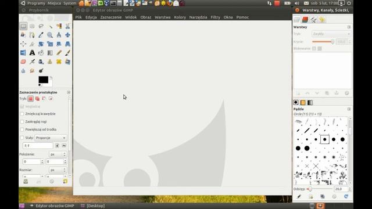The image size is (372, 209).
Task: Open Zaznaczenie prostokątne tab menu arrow
Action: [69, 92]
